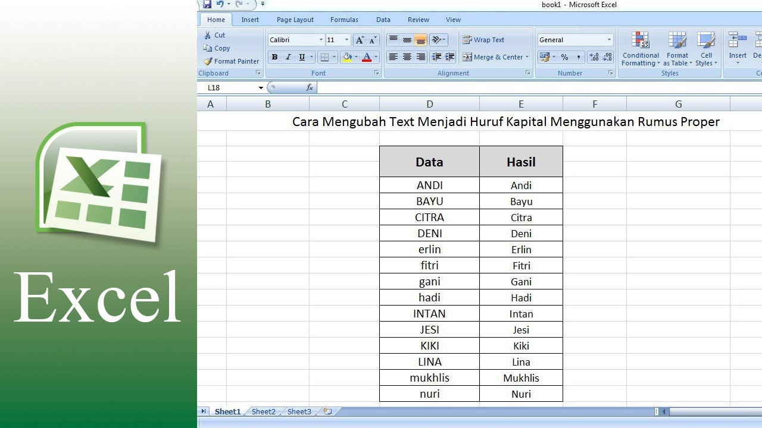Toggle Middle Align vertical alignment

(407, 40)
